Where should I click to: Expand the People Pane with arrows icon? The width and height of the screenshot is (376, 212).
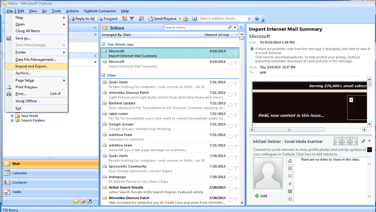[363, 141]
